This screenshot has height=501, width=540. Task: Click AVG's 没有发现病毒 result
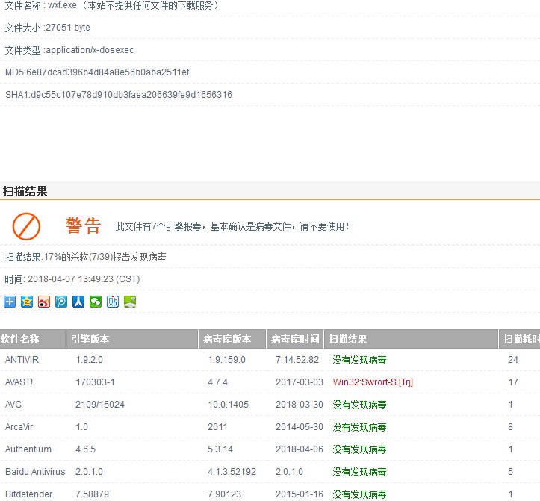click(x=359, y=405)
